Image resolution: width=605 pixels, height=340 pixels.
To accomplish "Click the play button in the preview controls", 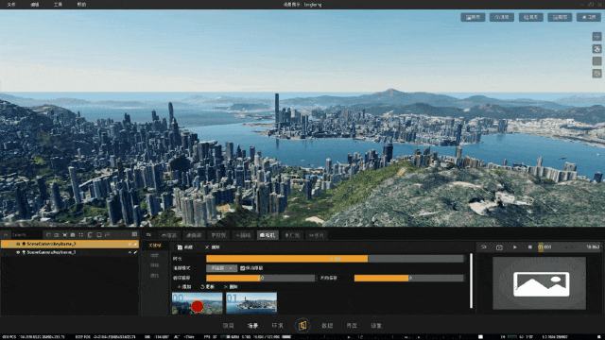I will [514, 247].
